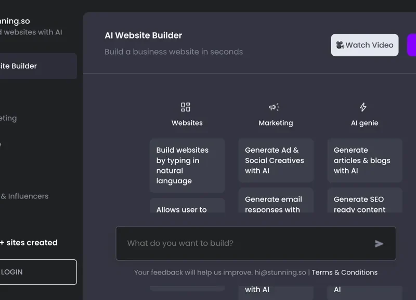Choose "Generate Ad & Social Creatives with AI" card
The image size is (416, 300).
click(x=276, y=160)
